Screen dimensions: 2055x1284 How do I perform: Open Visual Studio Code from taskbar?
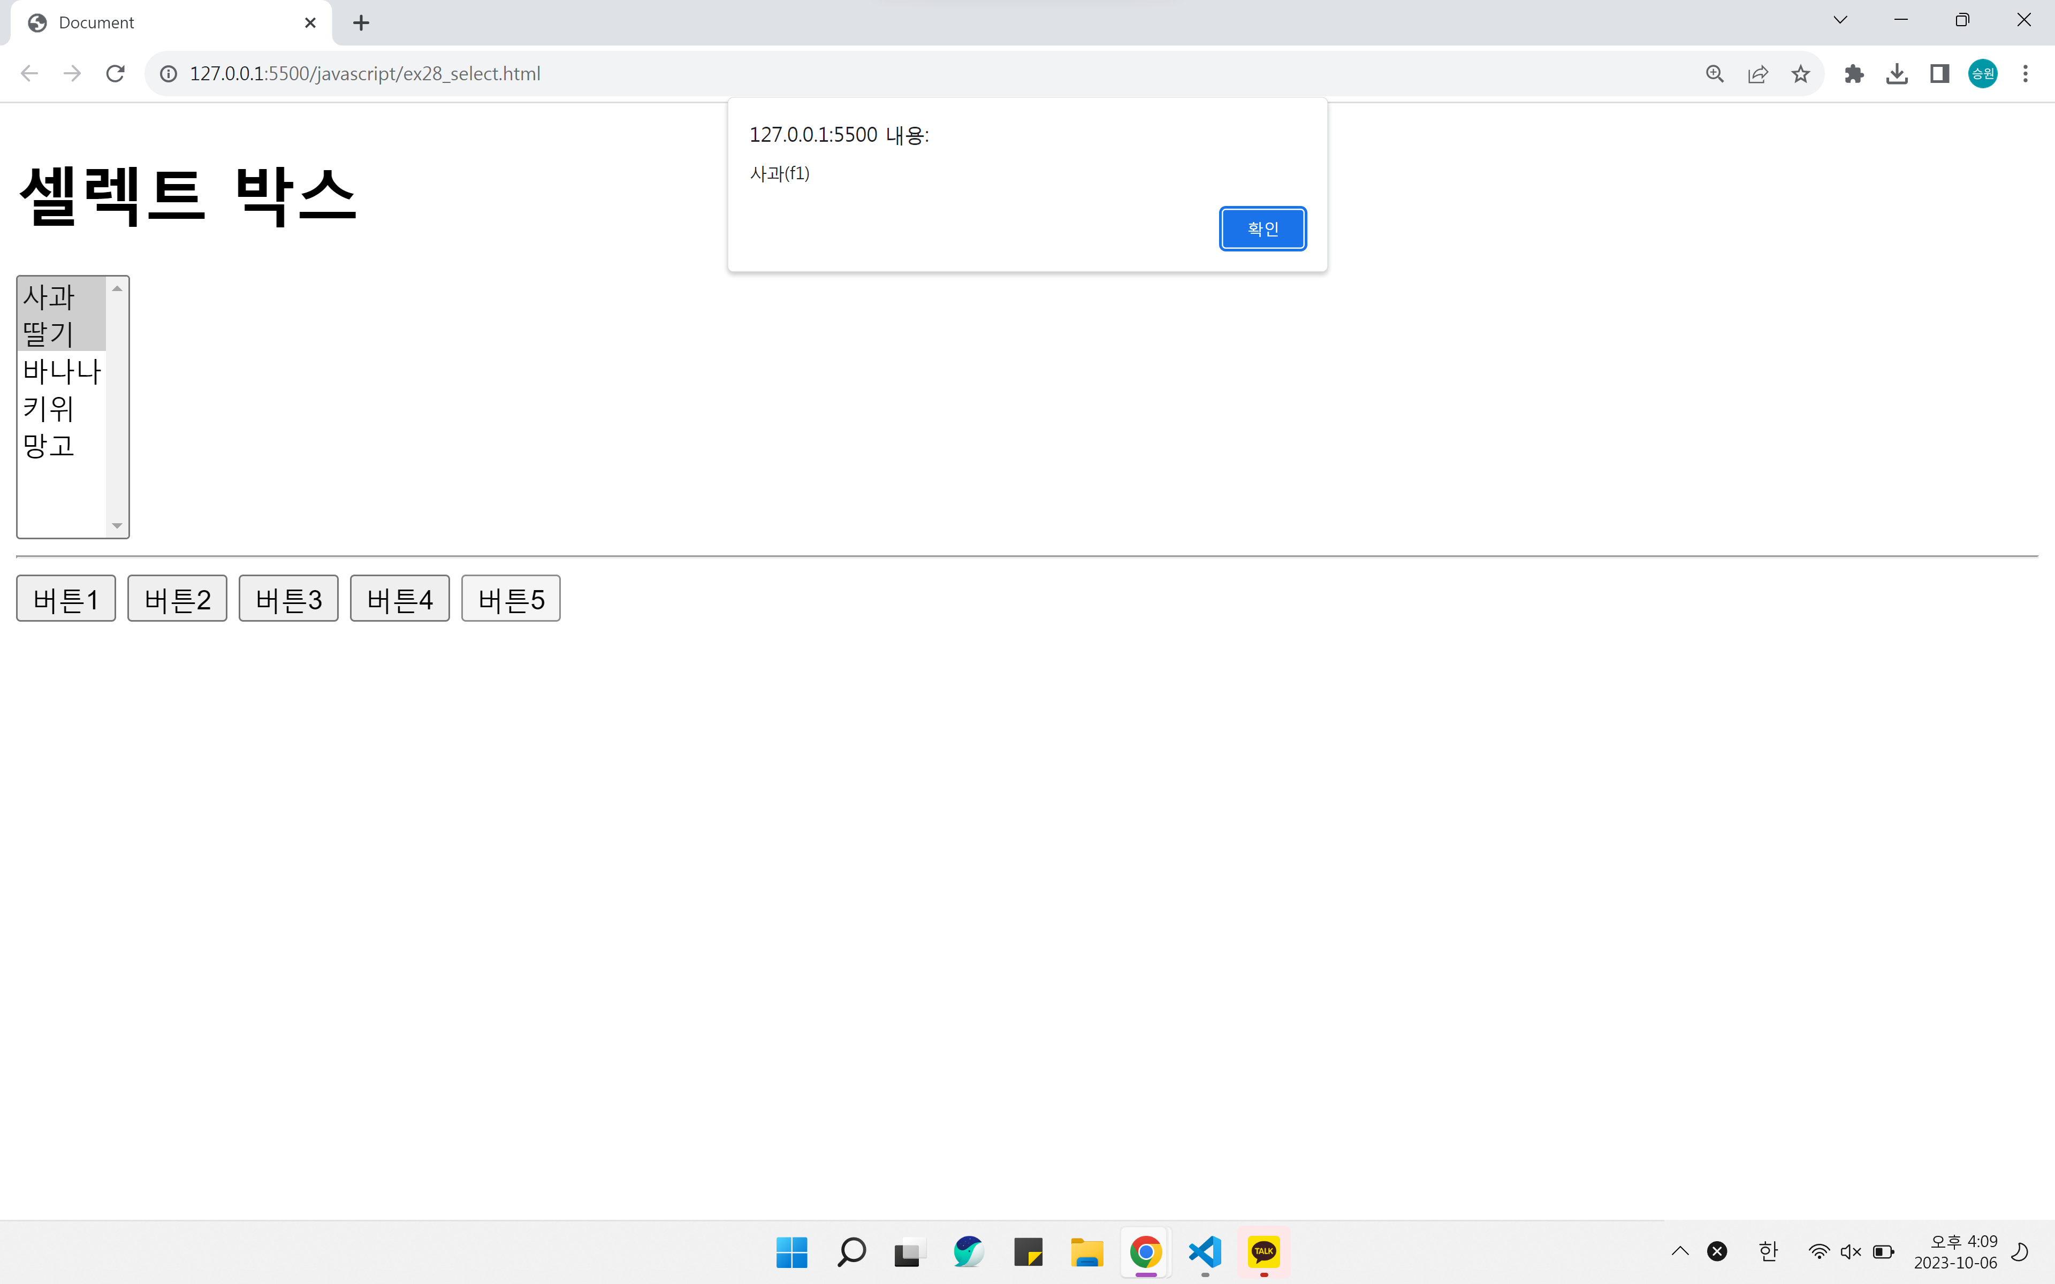coord(1205,1252)
